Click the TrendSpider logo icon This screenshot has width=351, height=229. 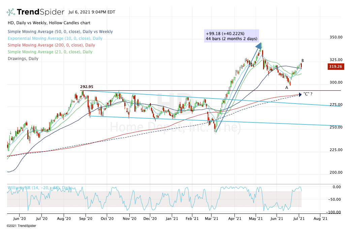(x=11, y=12)
